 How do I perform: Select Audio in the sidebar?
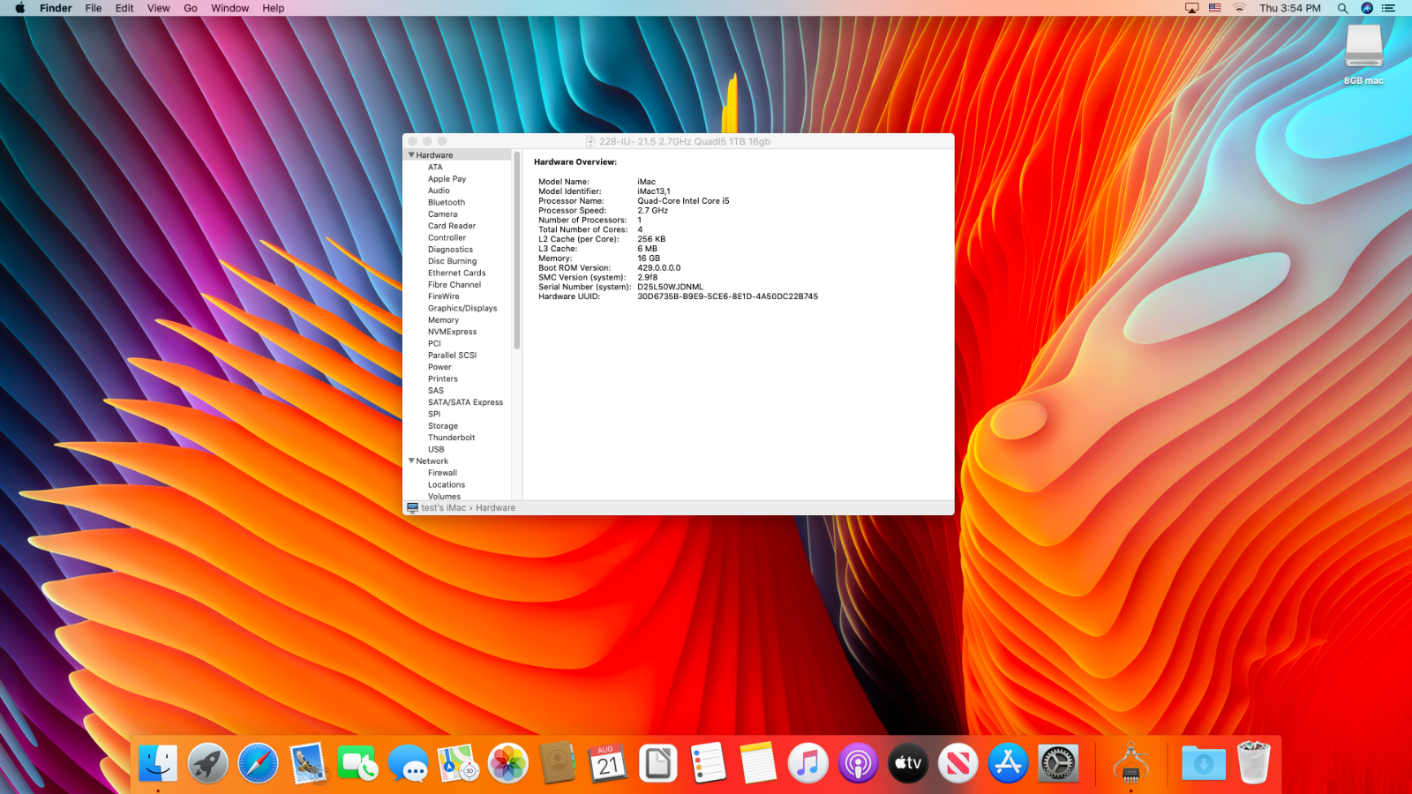(x=439, y=191)
